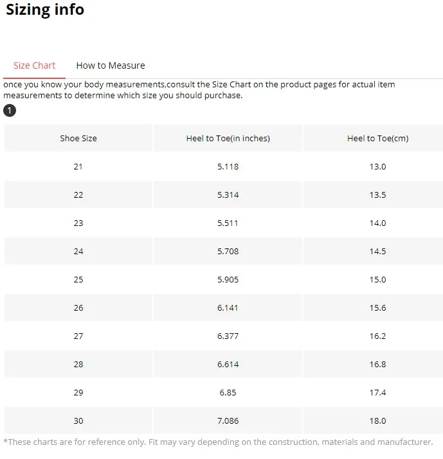Click the Sizing info heading
This screenshot has width=443, height=459.
pyautogui.click(x=45, y=10)
